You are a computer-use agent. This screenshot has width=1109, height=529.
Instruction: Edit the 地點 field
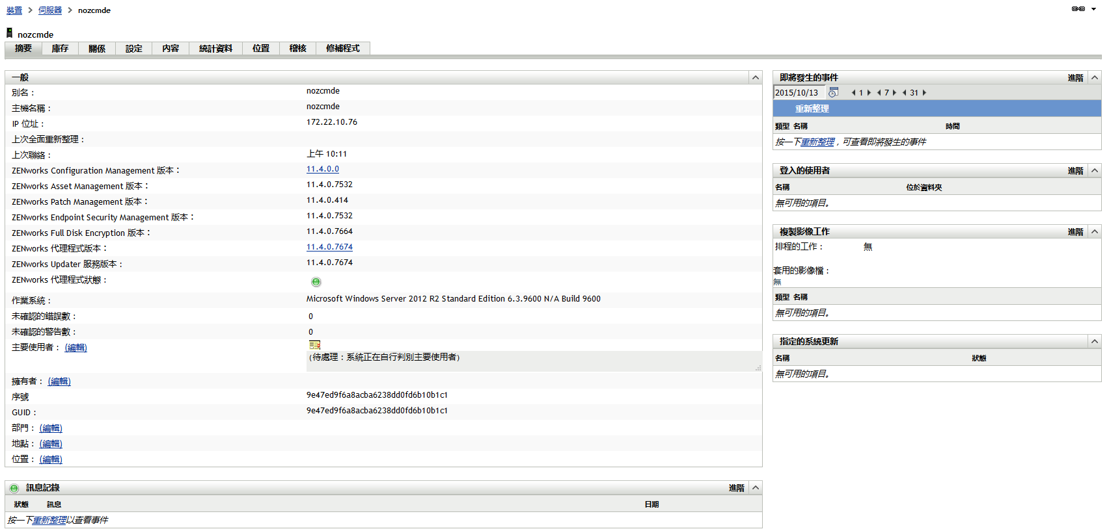(x=51, y=444)
